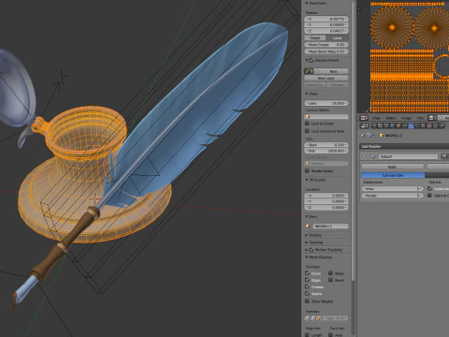Collapse the Subsurf modifier panel arrow
The height and width of the screenshot is (337, 449).
(x=364, y=156)
